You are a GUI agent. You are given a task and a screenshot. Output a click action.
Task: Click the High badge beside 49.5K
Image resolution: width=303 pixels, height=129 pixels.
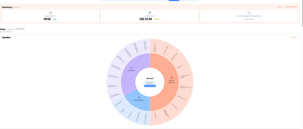(x=54, y=19)
